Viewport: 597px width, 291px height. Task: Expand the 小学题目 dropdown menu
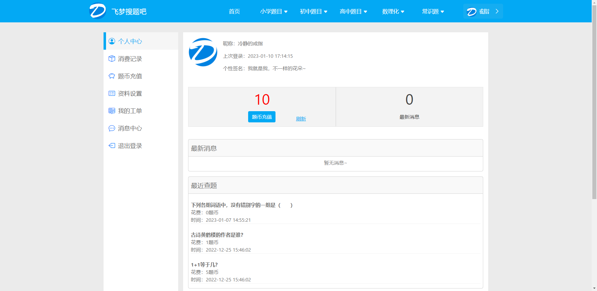click(274, 11)
